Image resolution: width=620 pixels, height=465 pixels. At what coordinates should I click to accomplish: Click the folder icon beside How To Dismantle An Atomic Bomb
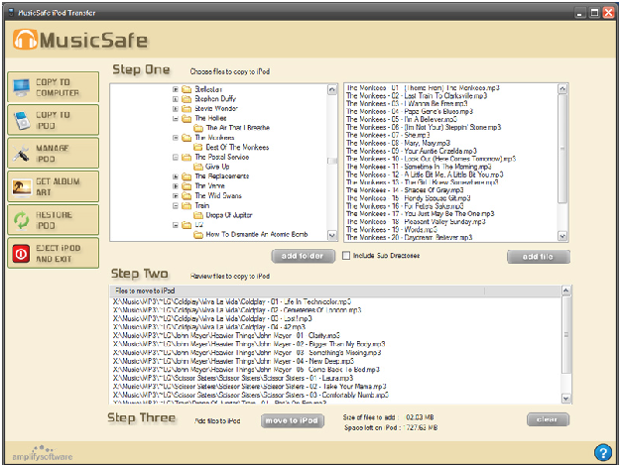[198, 235]
